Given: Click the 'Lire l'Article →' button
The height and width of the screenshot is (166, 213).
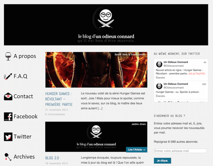Looking at the screenshot, I should pos(137,150).
